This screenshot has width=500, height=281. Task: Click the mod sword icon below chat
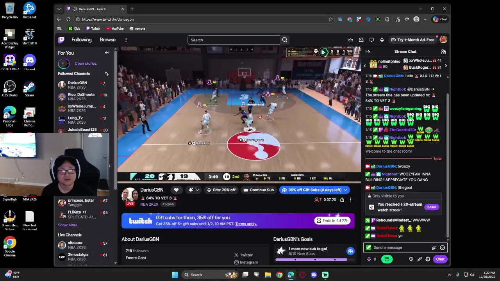[420, 259]
